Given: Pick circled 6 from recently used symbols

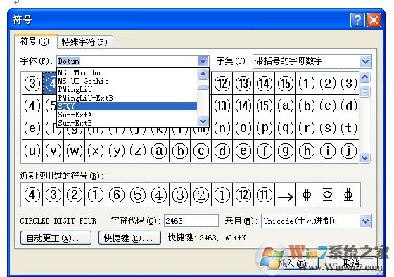Looking at the screenshot, I should tap(117, 195).
